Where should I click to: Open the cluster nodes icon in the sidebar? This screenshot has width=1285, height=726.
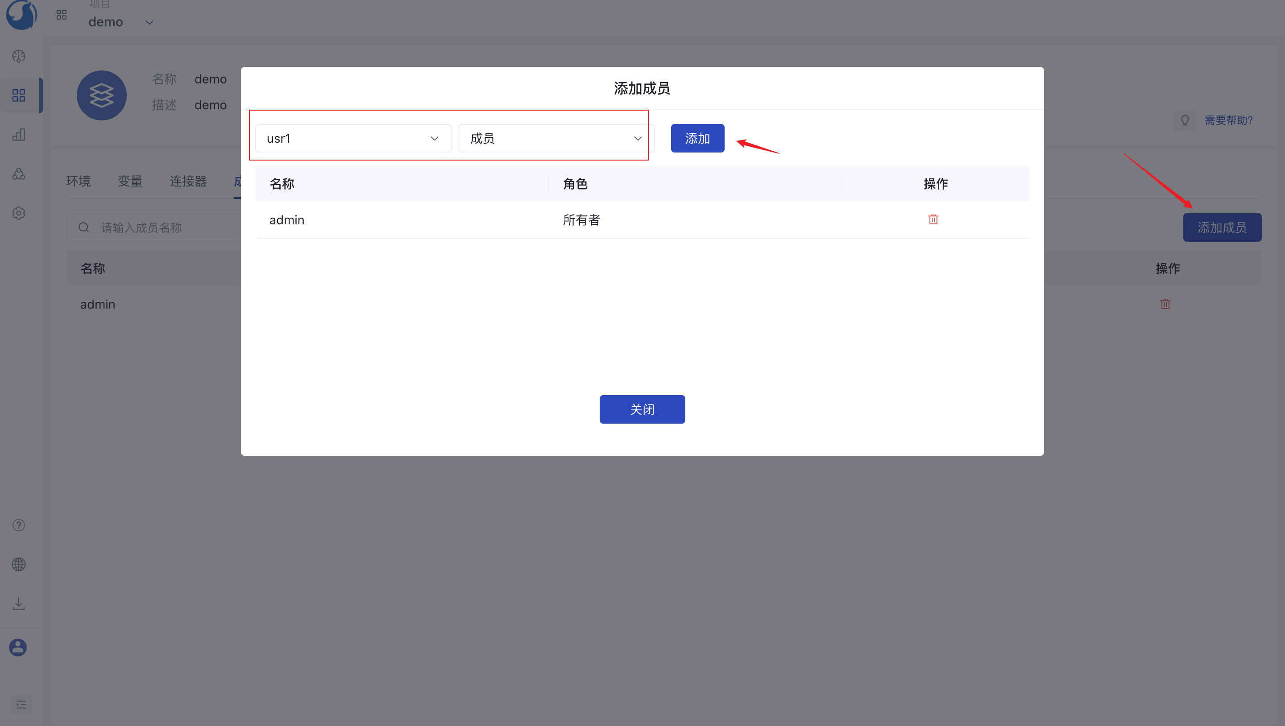(19, 173)
